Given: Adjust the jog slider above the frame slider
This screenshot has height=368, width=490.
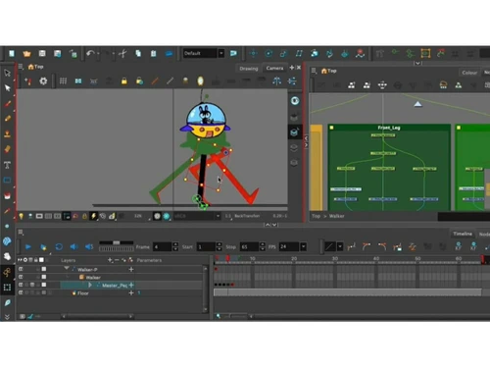Looking at the screenshot, I should click(x=117, y=242).
